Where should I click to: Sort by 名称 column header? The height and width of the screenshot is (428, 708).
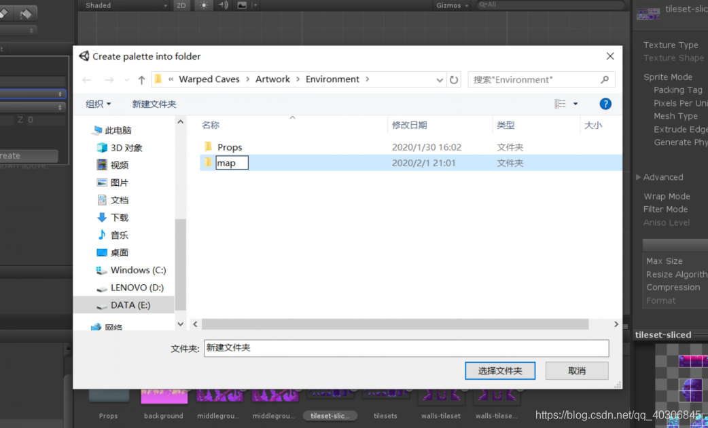[x=211, y=125]
